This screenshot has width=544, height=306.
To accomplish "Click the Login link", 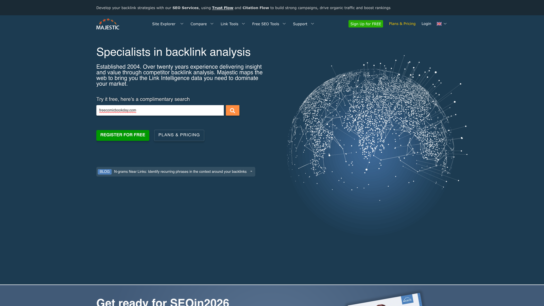I will pyautogui.click(x=426, y=24).
